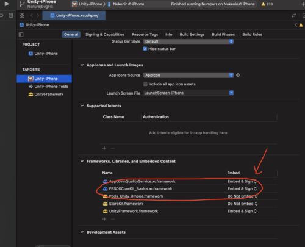Add new asset next to AppIcon field

click(x=238, y=75)
